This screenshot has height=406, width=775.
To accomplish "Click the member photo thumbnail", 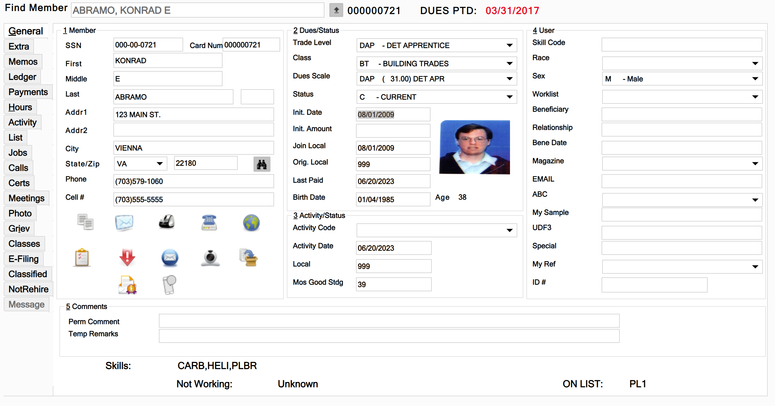I will (x=475, y=147).
